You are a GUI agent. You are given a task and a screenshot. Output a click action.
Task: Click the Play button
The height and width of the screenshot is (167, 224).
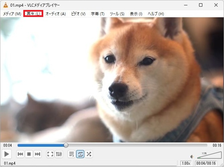[6, 154]
